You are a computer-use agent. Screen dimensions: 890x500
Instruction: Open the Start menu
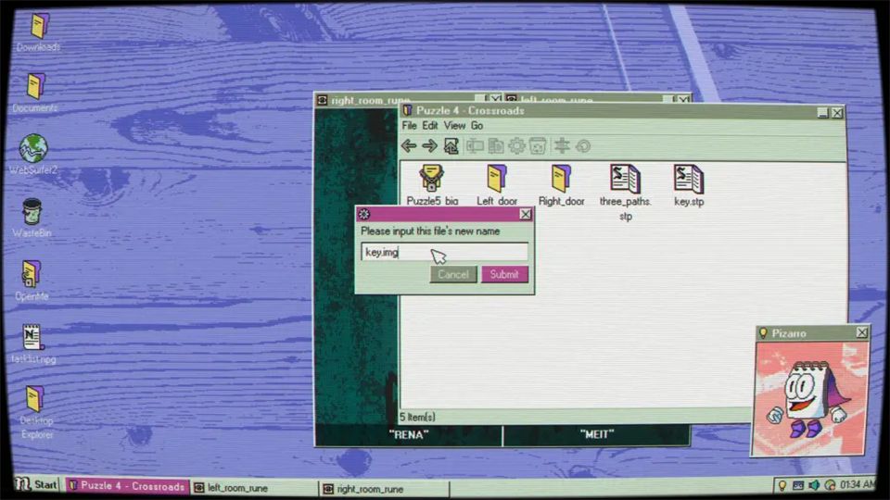[36, 484]
